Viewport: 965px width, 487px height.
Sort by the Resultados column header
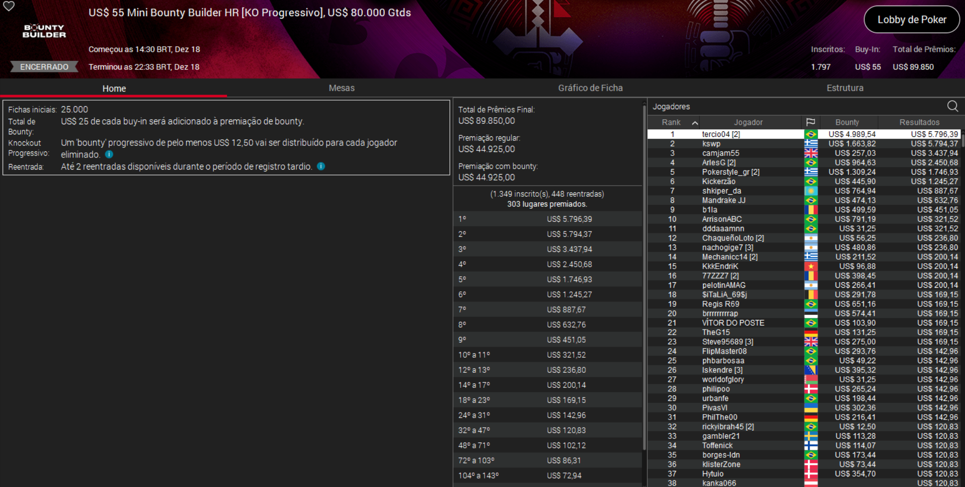coord(919,122)
